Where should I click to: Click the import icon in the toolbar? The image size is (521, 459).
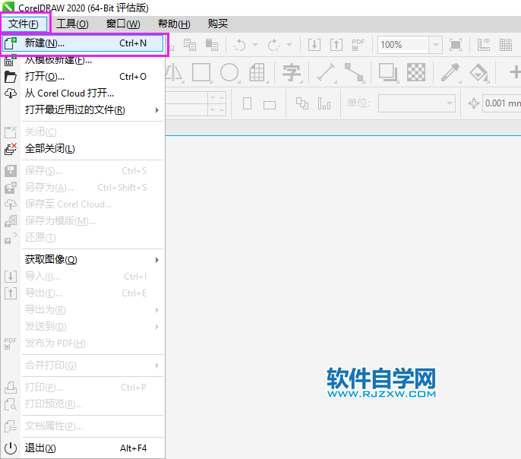pyautogui.click(x=314, y=45)
